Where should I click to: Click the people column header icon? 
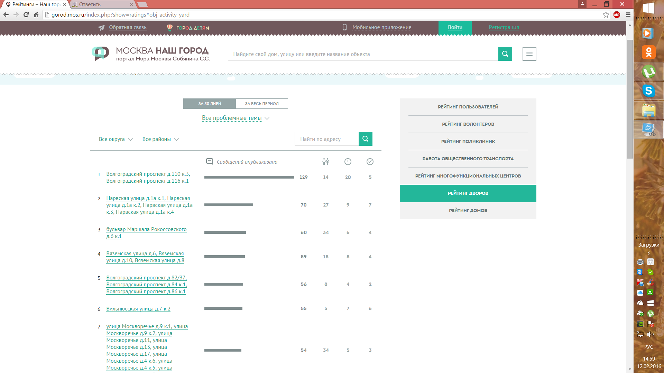point(325,162)
